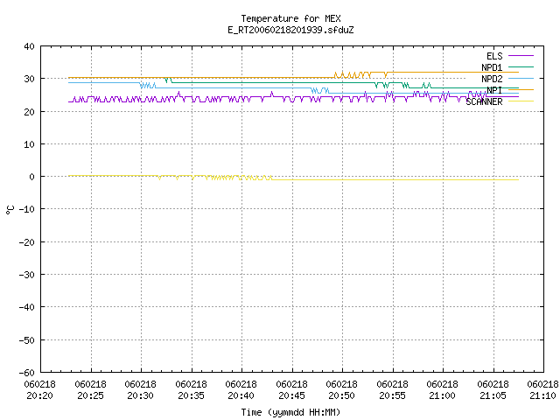Click the yellow SCANNER legend line sample

coord(521,101)
